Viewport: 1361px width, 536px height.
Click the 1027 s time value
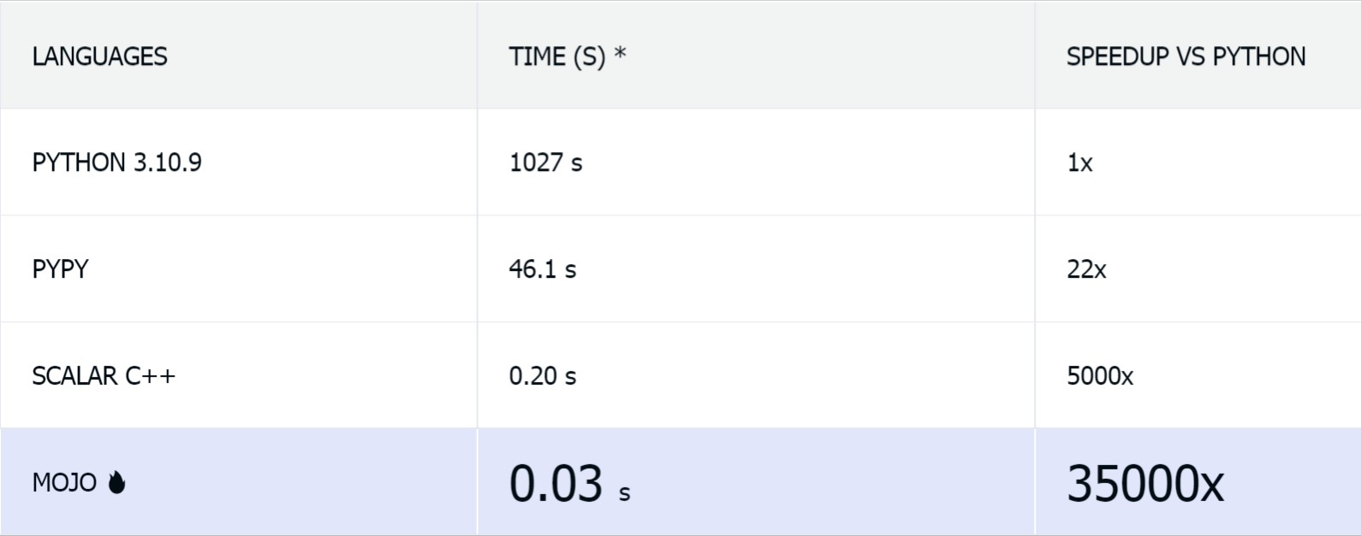tap(545, 162)
